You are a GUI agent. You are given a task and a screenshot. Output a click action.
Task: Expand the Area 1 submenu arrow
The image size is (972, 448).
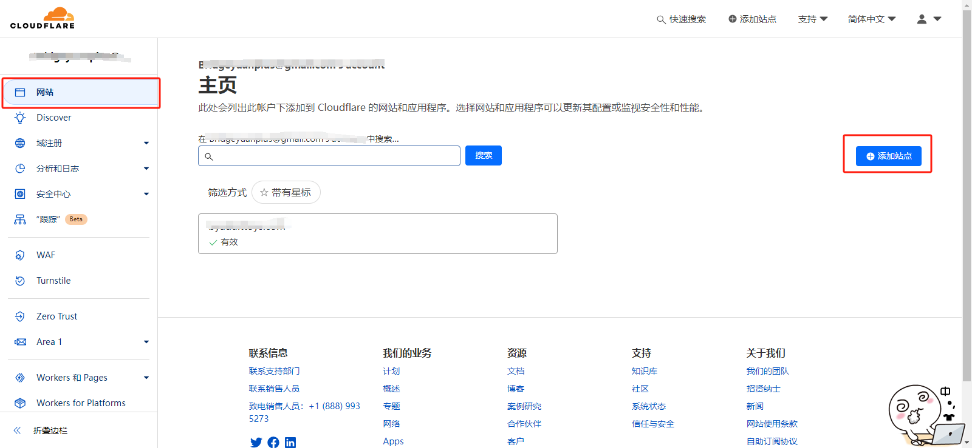point(146,342)
